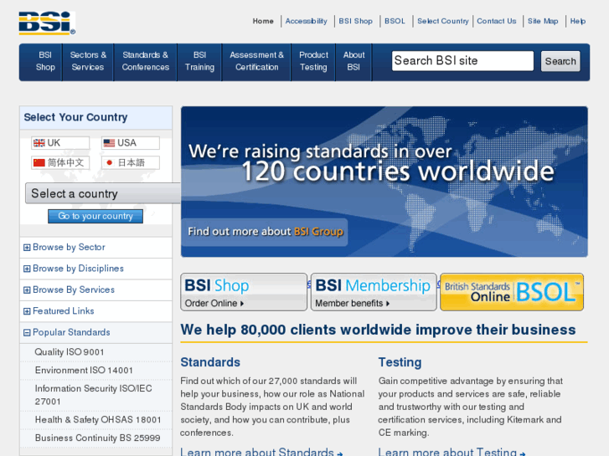Open Health & Safety OHSAS 18001

(x=98, y=419)
